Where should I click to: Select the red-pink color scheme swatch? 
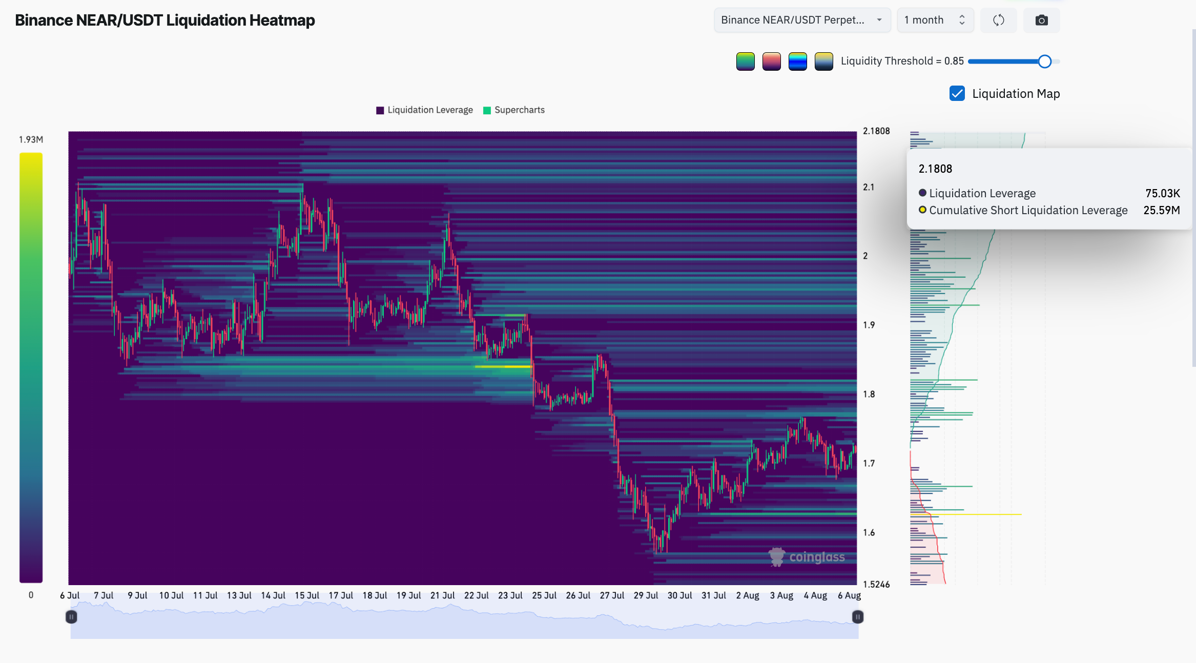pos(771,61)
